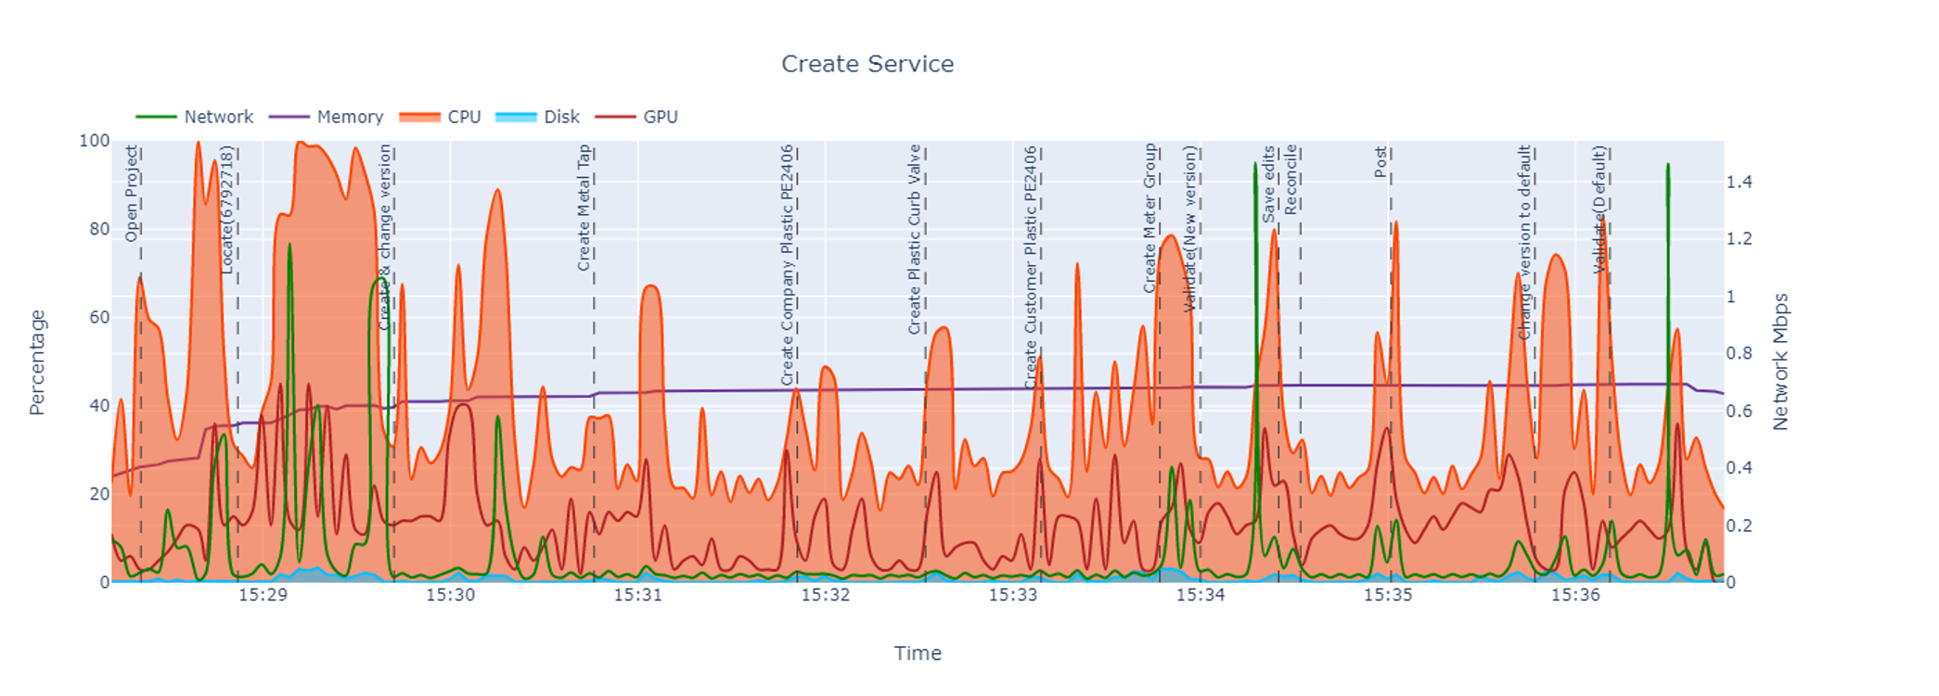Click the green Network legend line swatch

[x=156, y=117]
